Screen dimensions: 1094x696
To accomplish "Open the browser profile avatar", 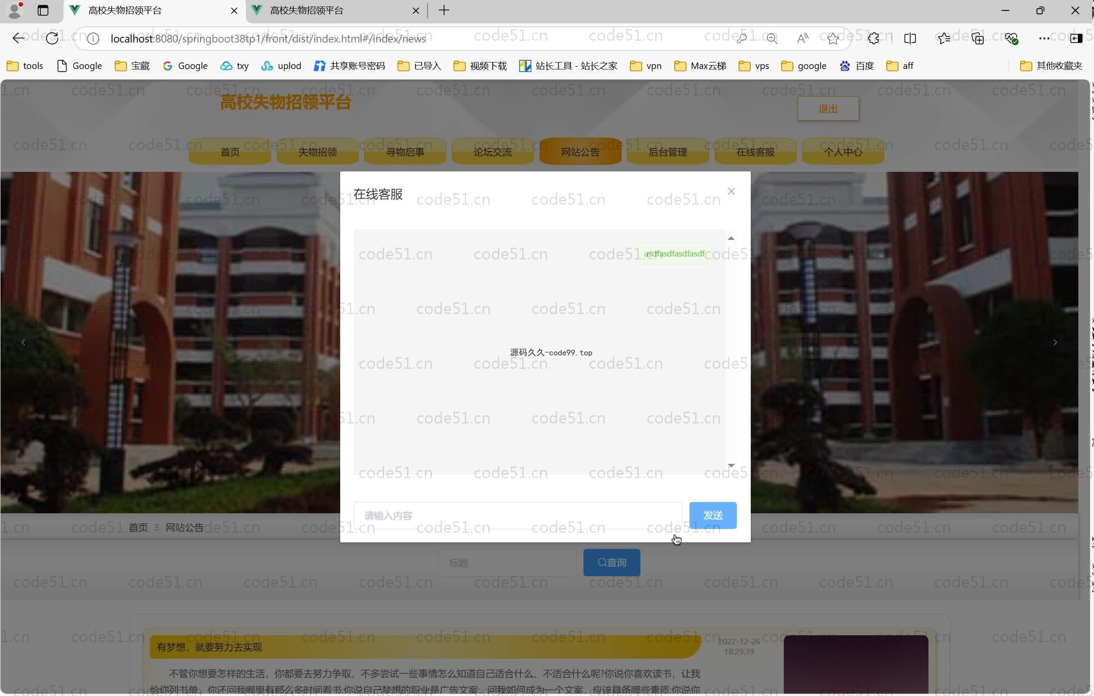I will tap(15, 10).
